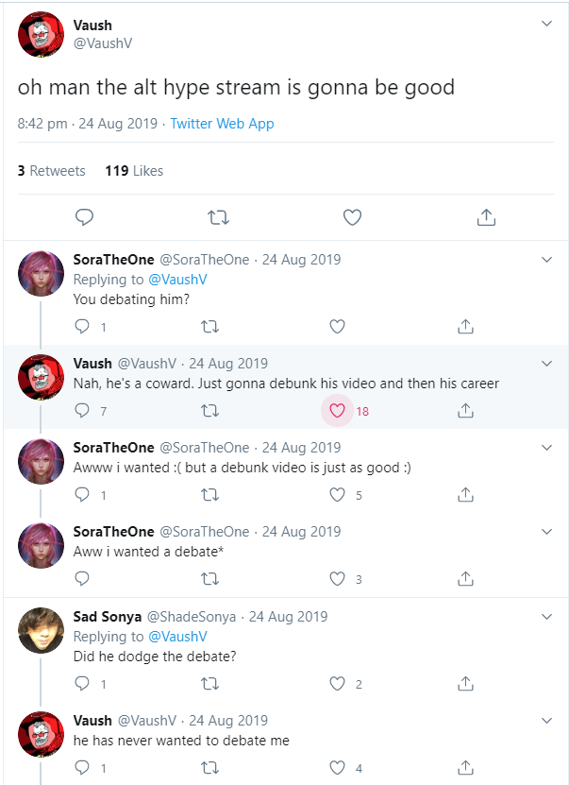This screenshot has height=785, width=569.
Task: Share the main tweet by Vaush
Action: tap(486, 217)
